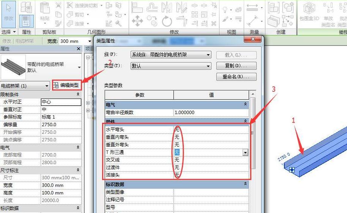Click the 重命名(R)... rename button
The width and height of the screenshot is (347, 213).
pyautogui.click(x=237, y=77)
